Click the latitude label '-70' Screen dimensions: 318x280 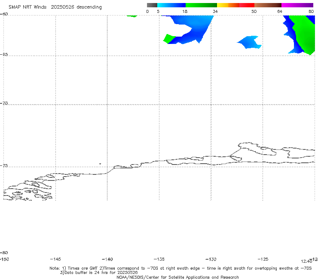click(4, 103)
